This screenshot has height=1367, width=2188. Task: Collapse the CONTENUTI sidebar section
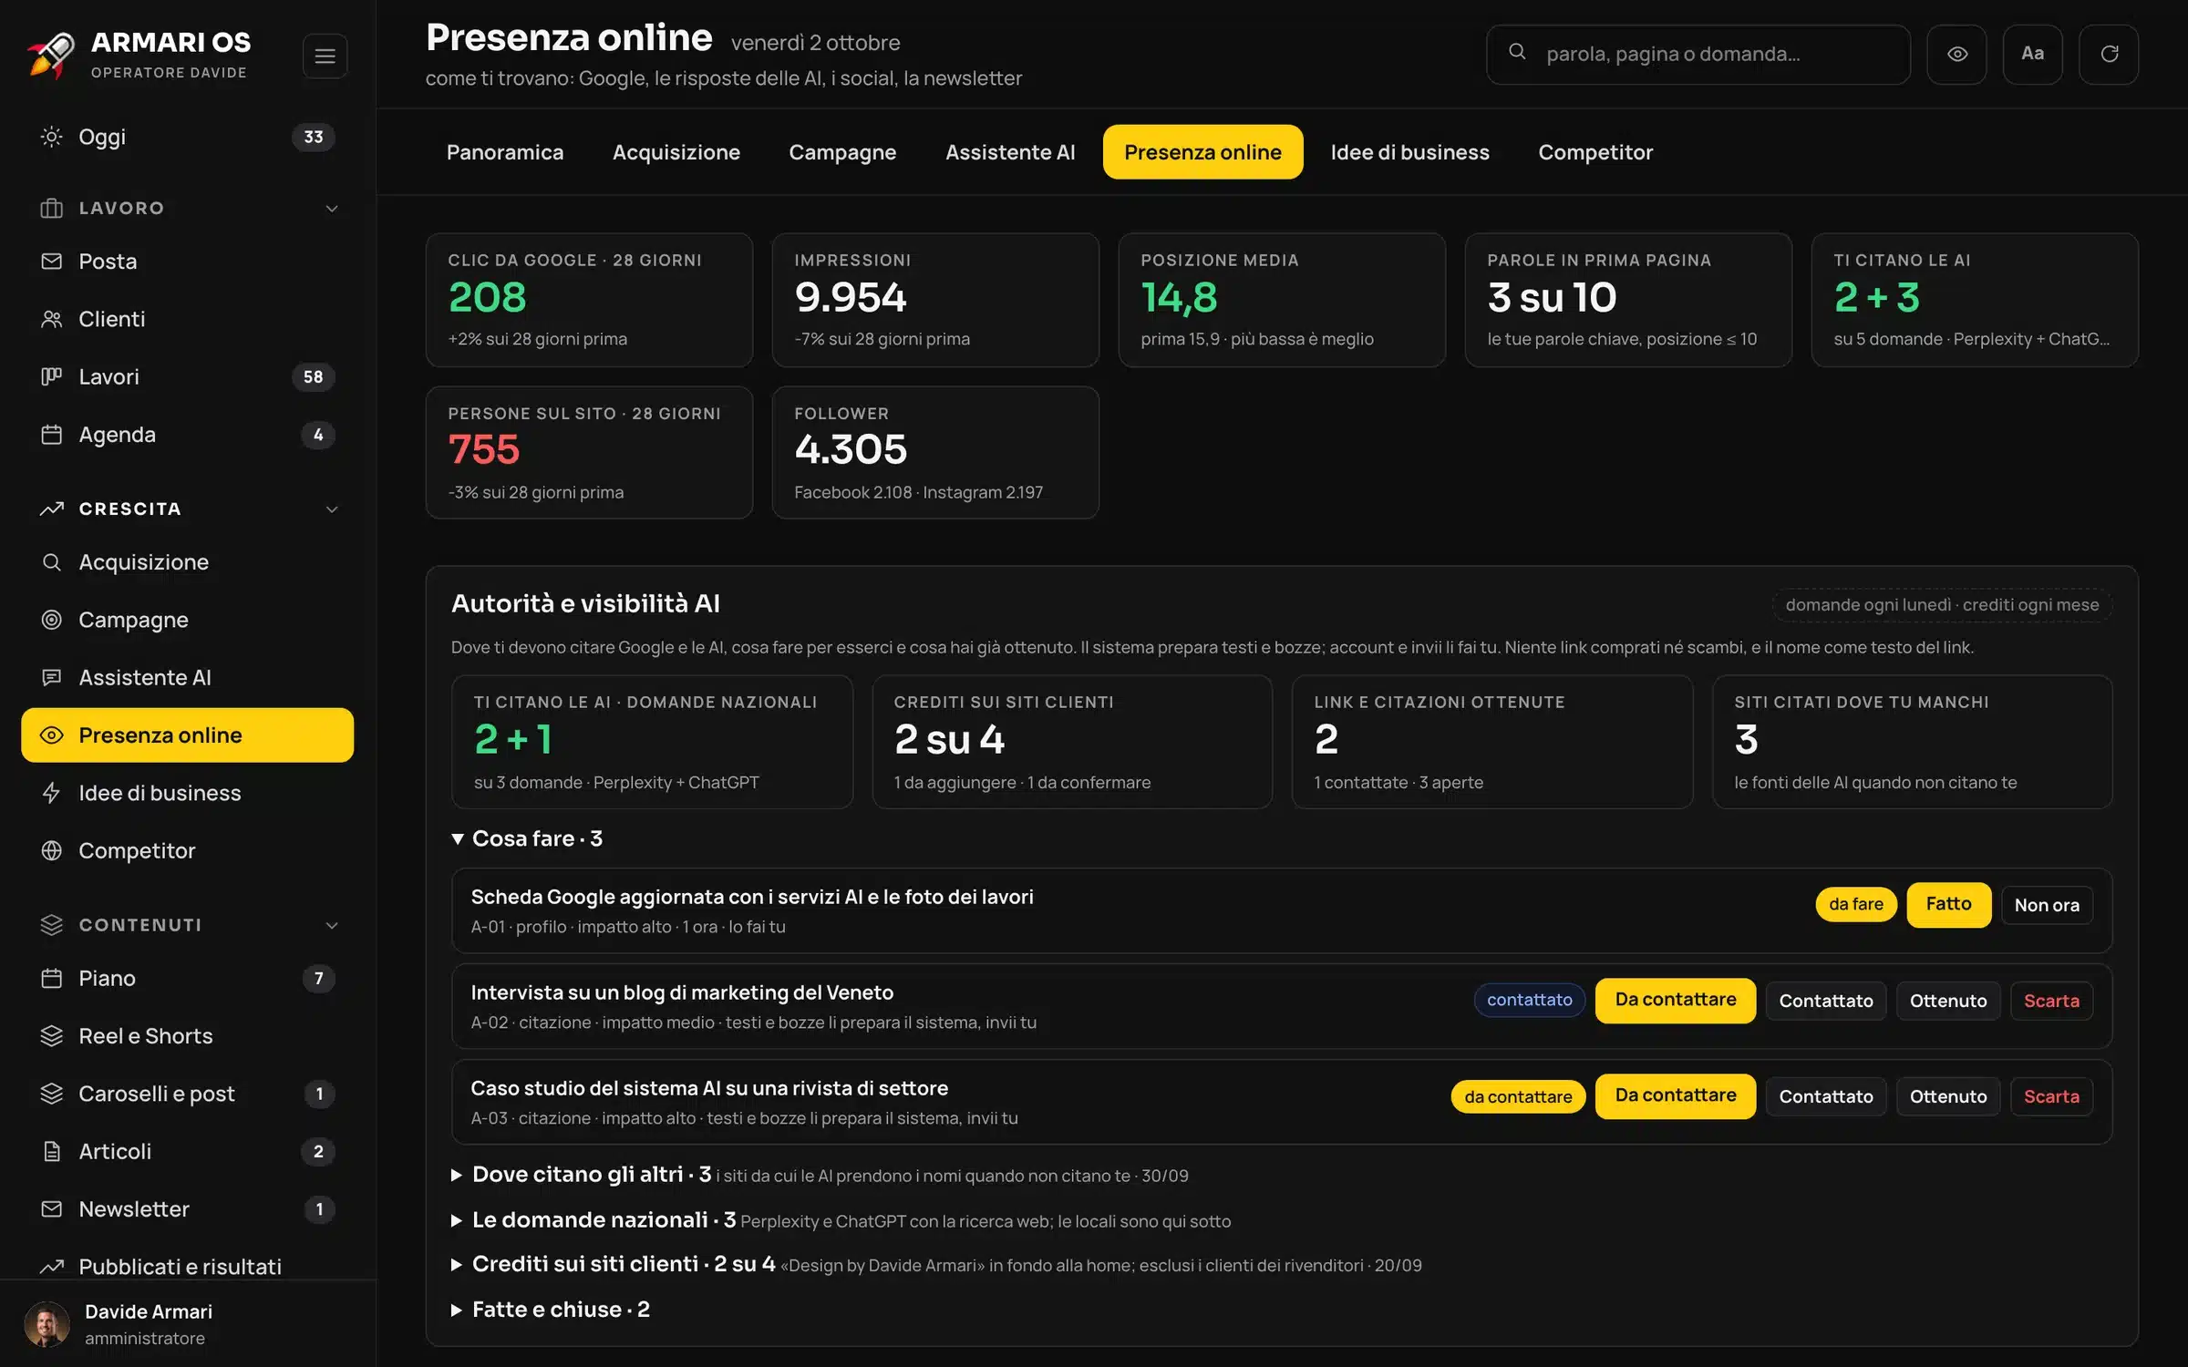coord(332,925)
